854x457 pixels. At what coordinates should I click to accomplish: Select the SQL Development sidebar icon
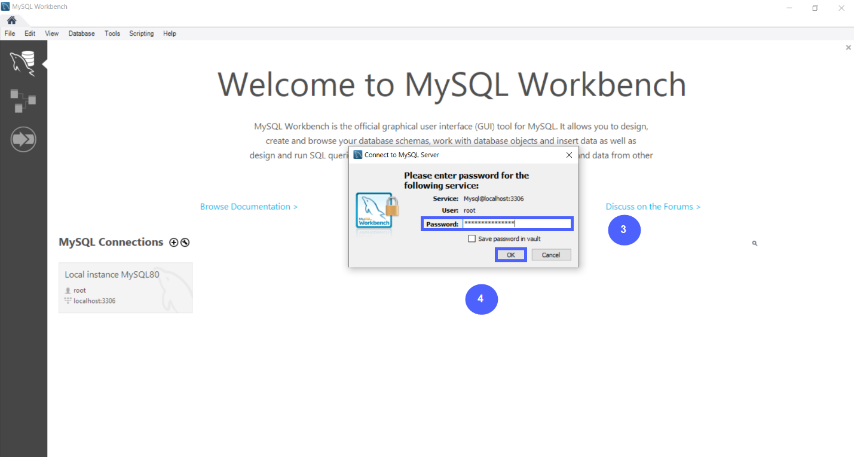coord(23,63)
